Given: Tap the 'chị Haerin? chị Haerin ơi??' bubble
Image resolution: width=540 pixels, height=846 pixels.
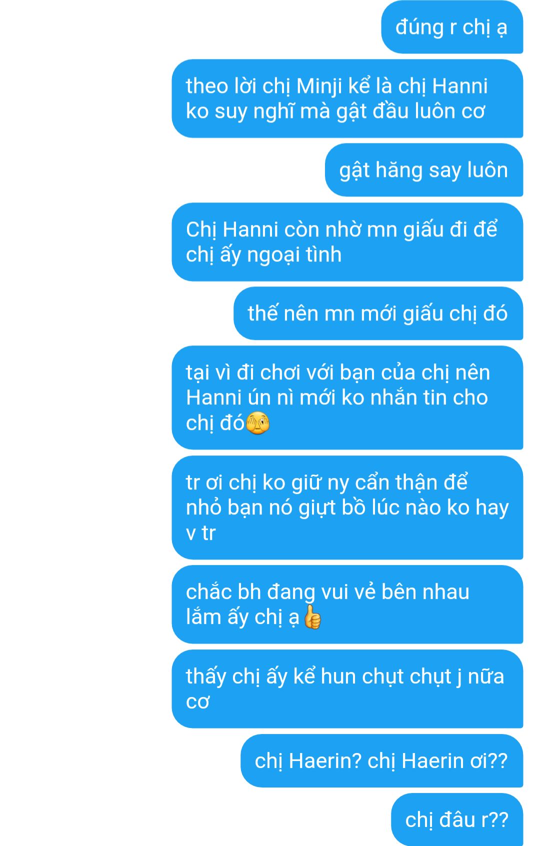Looking at the screenshot, I should point(382,761).
